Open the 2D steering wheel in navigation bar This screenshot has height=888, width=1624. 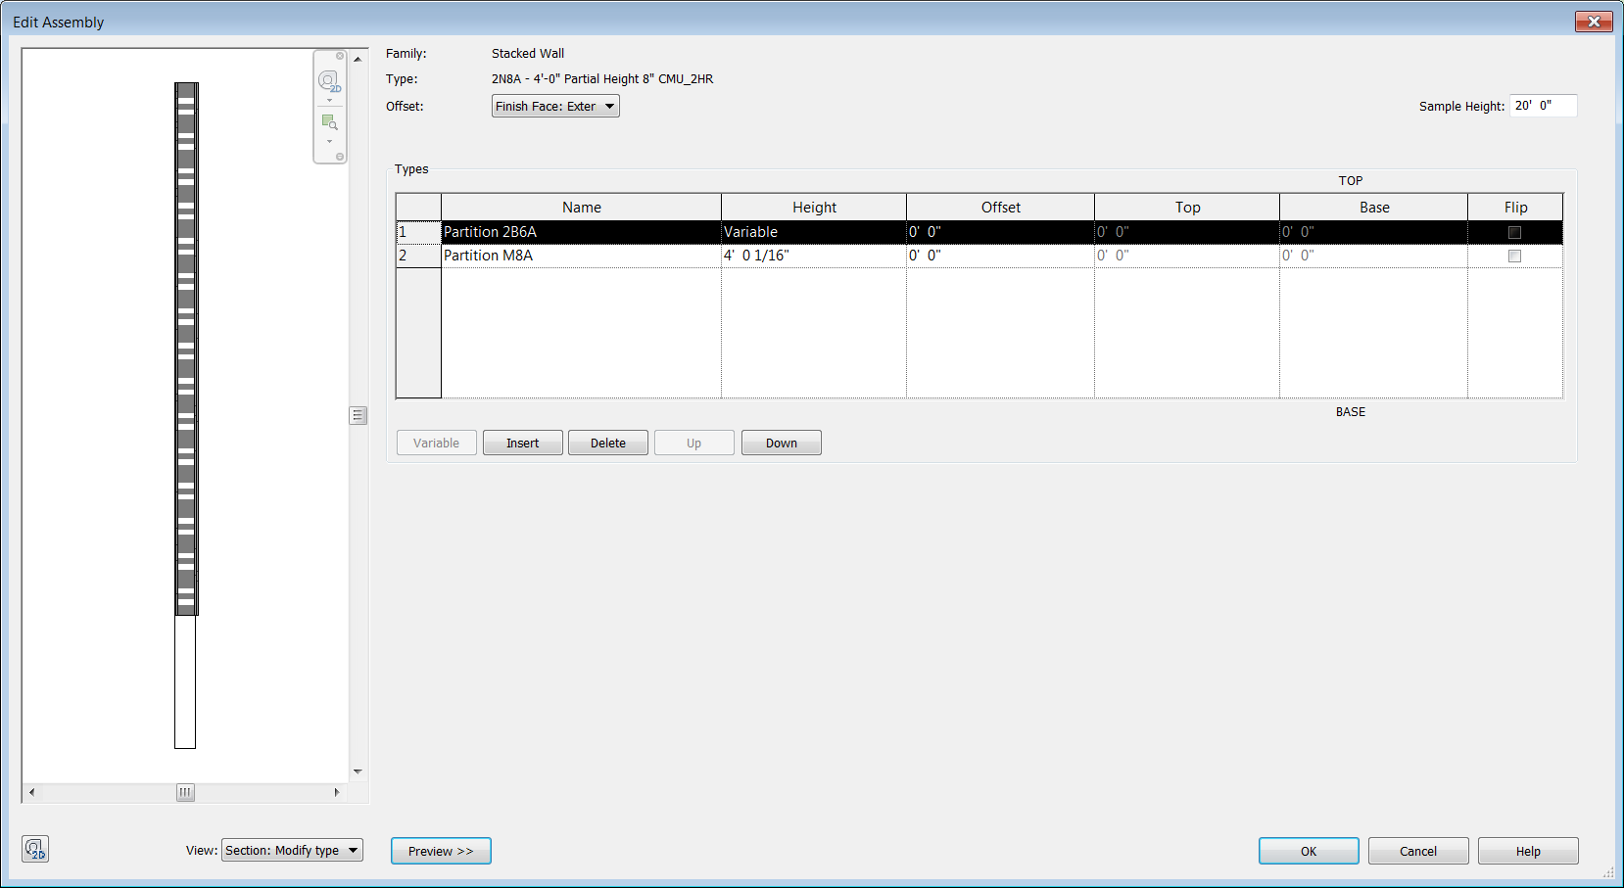click(x=329, y=80)
